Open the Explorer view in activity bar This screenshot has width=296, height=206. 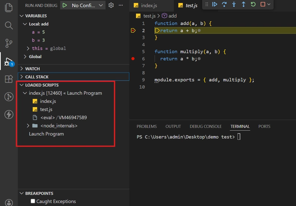pos(9,7)
